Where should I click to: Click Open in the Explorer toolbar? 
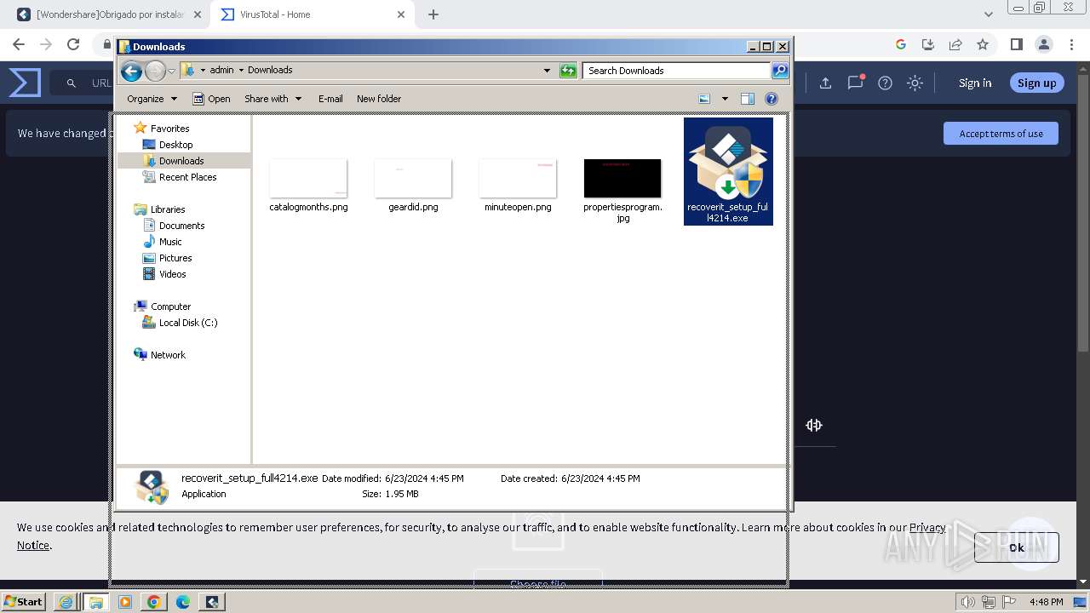(x=211, y=99)
